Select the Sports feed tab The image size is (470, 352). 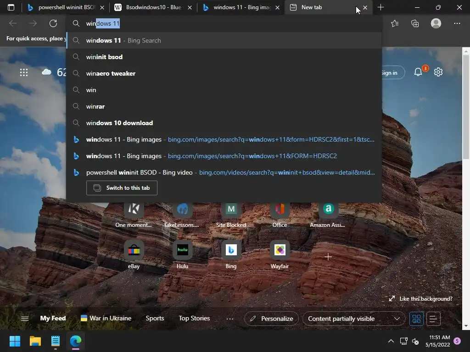pos(155,318)
